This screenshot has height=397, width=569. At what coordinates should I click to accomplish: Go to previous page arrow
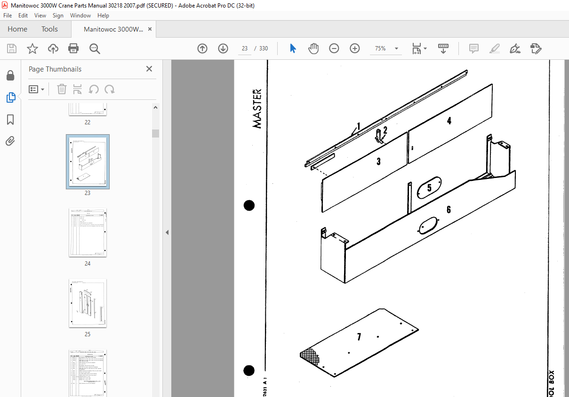[202, 49]
